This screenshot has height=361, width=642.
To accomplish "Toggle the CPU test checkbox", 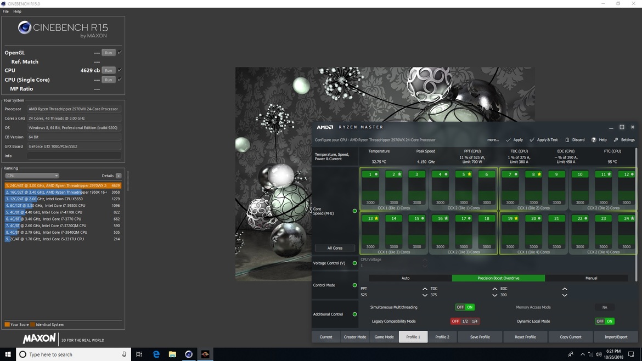I will [x=120, y=70].
